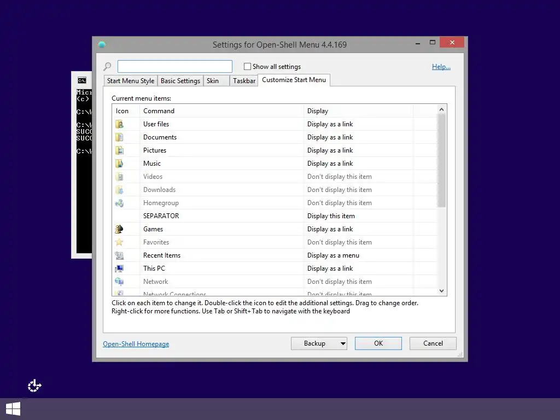The width and height of the screenshot is (560, 420).
Task: Click the menu items list scrollbar thumb
Action: tap(442, 161)
